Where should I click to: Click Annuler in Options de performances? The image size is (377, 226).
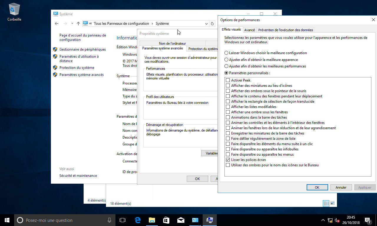pyautogui.click(x=341, y=187)
